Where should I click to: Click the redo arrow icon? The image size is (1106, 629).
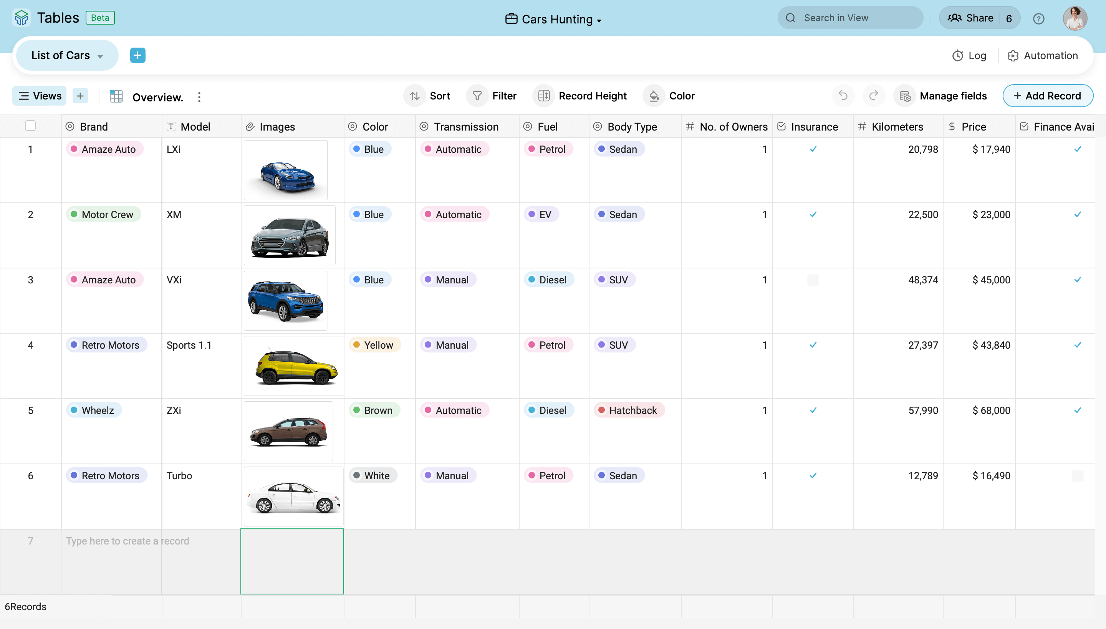[873, 96]
